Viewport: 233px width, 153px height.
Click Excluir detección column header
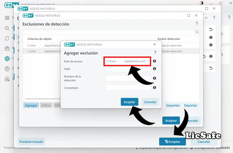[169, 39]
